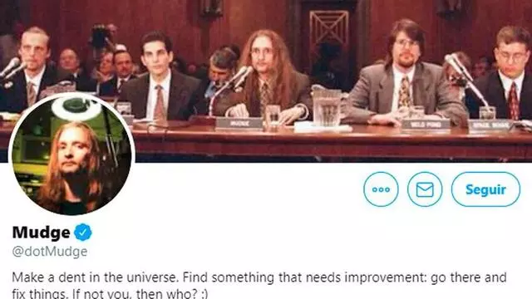Open Mudge's circular profile picture
Image resolution: width=532 pixels, height=299 pixels.
[x=71, y=154]
